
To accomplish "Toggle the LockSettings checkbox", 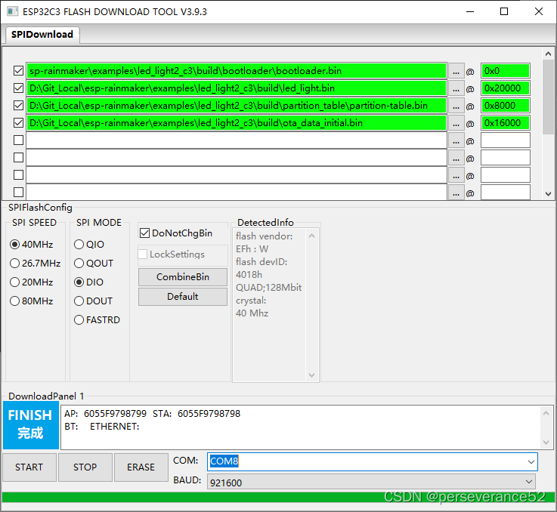I will pos(172,254).
